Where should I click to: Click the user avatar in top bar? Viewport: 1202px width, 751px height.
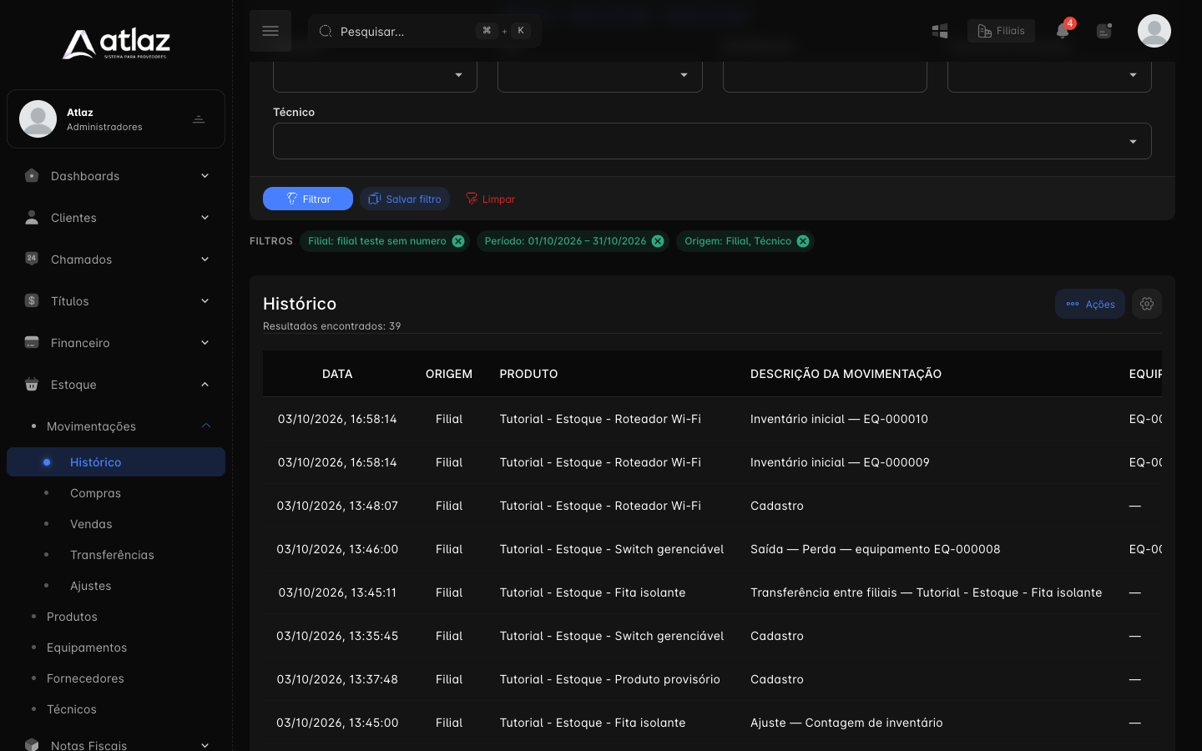(x=1154, y=31)
